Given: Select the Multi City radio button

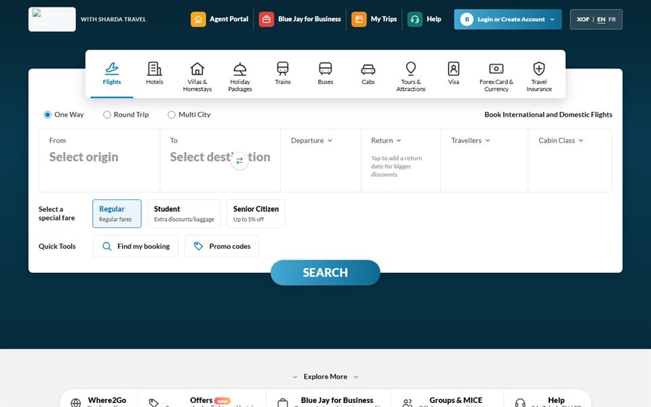Looking at the screenshot, I should (172, 115).
